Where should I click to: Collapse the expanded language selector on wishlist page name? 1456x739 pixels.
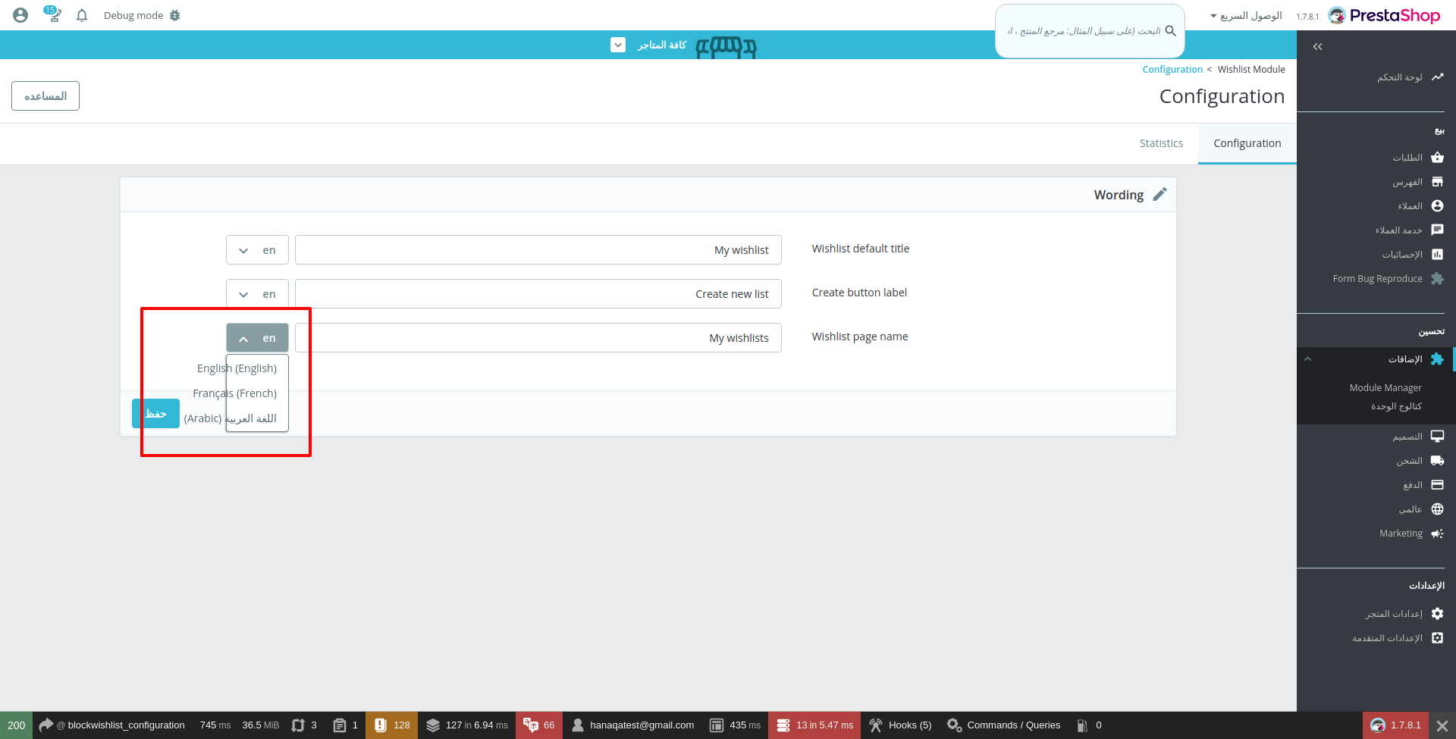pos(257,337)
